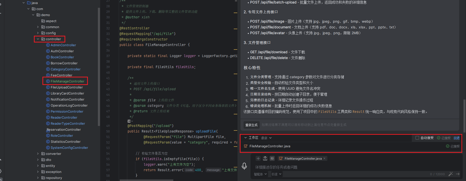Collapse the 工作区 section
This screenshot has height=181, width=466.
pyautogui.click(x=246, y=138)
